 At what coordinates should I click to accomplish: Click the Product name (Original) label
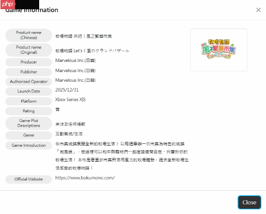click(x=29, y=50)
